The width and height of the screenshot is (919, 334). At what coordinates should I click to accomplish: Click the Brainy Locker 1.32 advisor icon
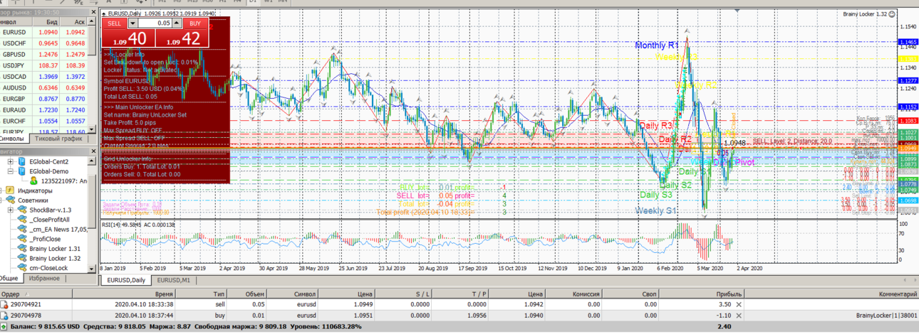[22, 259]
